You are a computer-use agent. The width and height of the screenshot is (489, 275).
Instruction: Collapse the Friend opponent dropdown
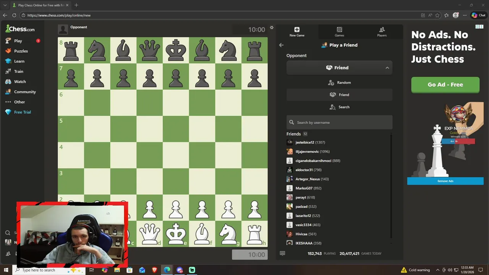point(339,68)
